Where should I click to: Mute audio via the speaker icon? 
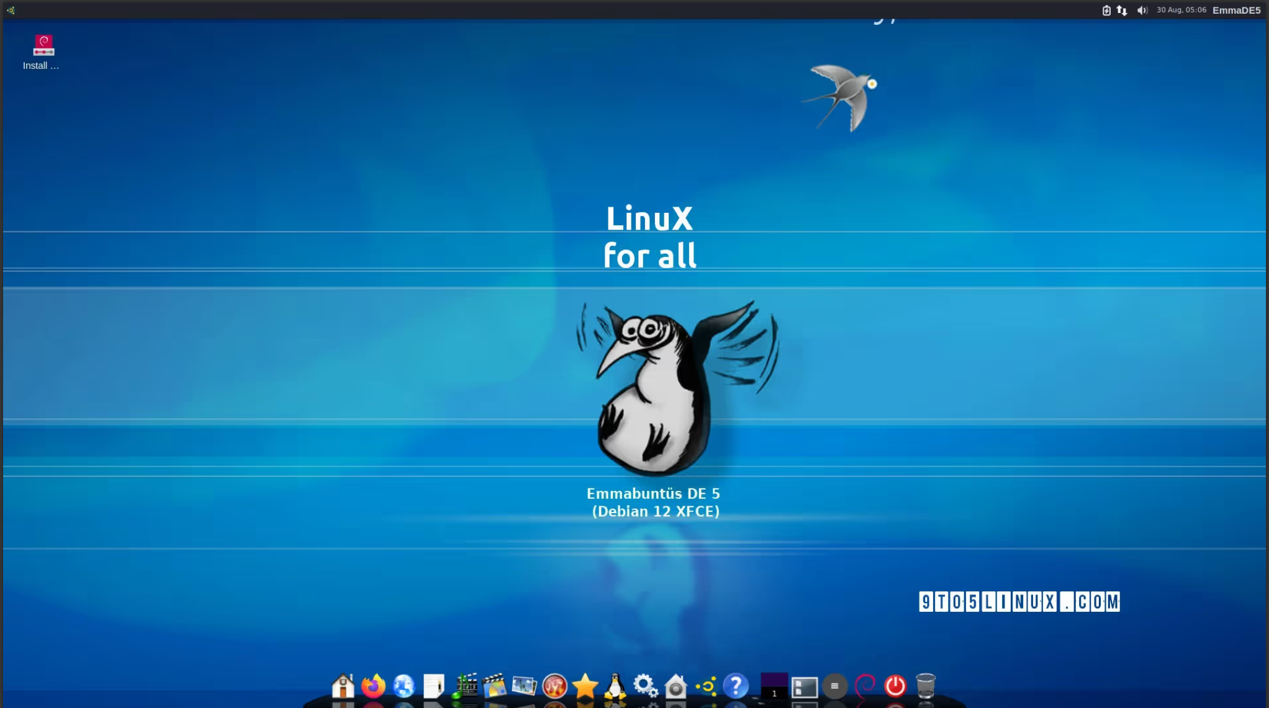coord(1141,10)
